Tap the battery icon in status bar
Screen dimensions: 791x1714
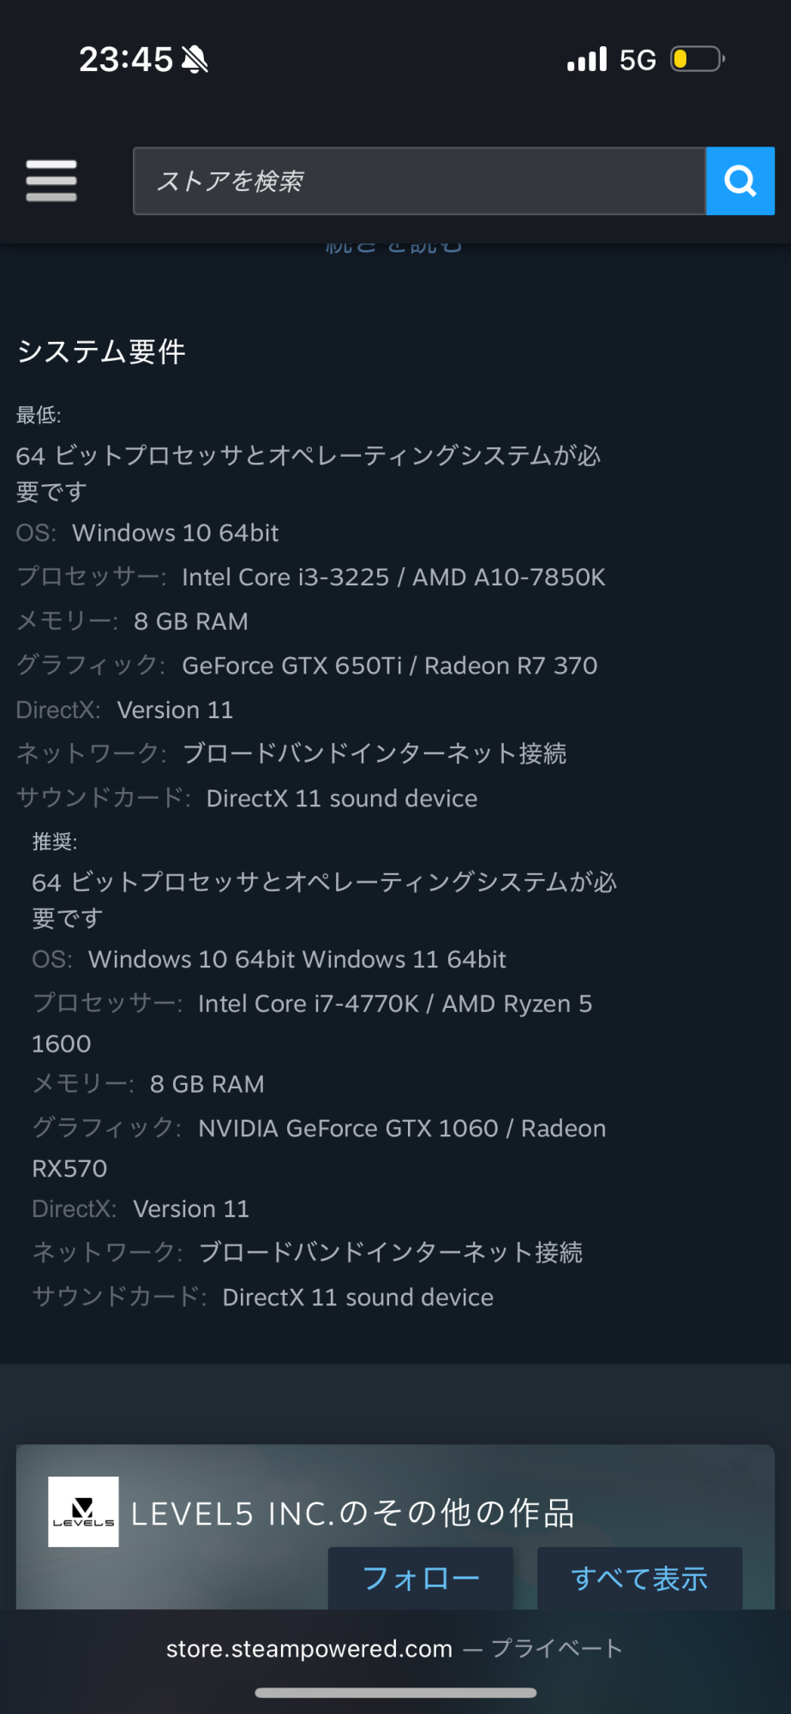(697, 59)
